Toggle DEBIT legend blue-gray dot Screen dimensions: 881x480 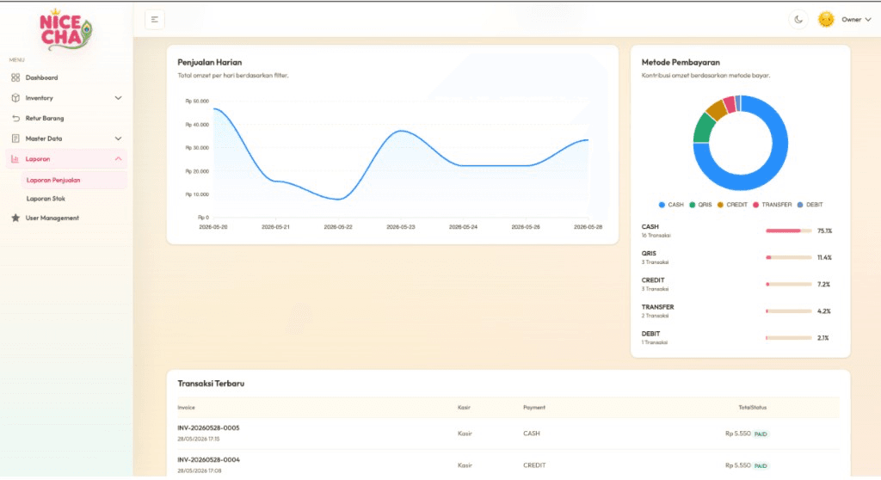coord(800,205)
